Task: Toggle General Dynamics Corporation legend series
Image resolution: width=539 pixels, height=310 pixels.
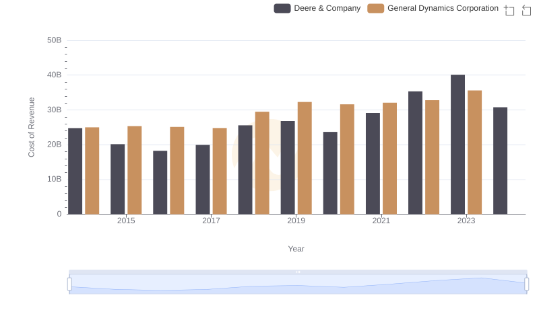Action: point(433,8)
